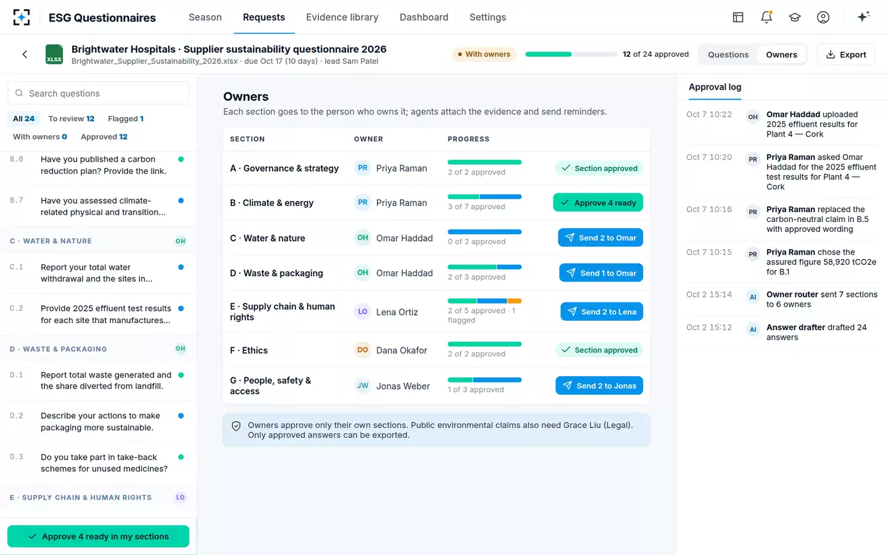This screenshot has width=888, height=555.
Task: Click Approve 4 ready for Climate & energy
Action: (x=598, y=202)
